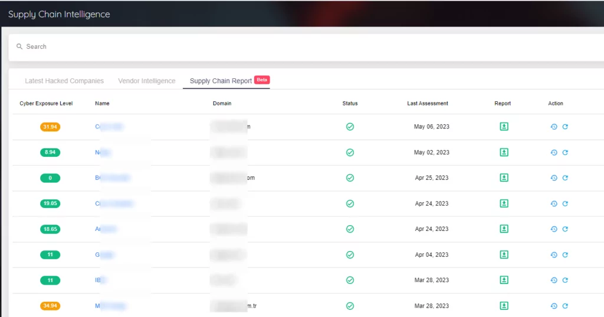Image resolution: width=604 pixels, height=317 pixels.
Task: Focus the Search input field
Action: 306,47
